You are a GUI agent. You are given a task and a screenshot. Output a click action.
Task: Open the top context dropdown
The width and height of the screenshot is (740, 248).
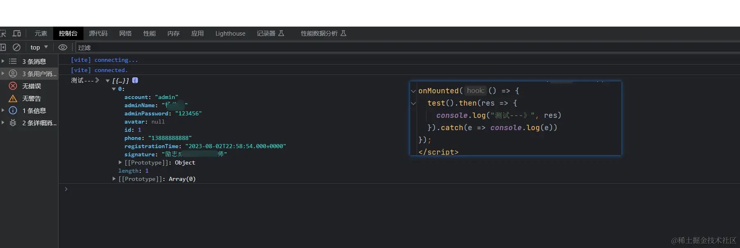coord(39,47)
